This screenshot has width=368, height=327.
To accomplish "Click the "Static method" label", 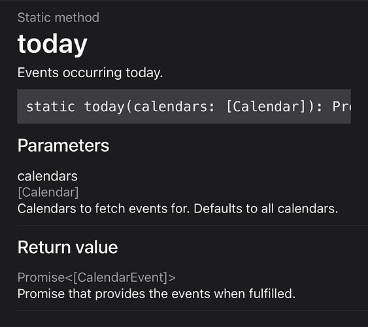I will tap(58, 18).
